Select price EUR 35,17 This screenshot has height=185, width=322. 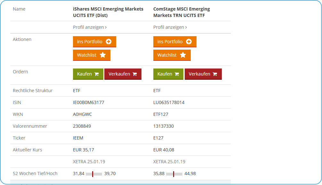[83, 150]
